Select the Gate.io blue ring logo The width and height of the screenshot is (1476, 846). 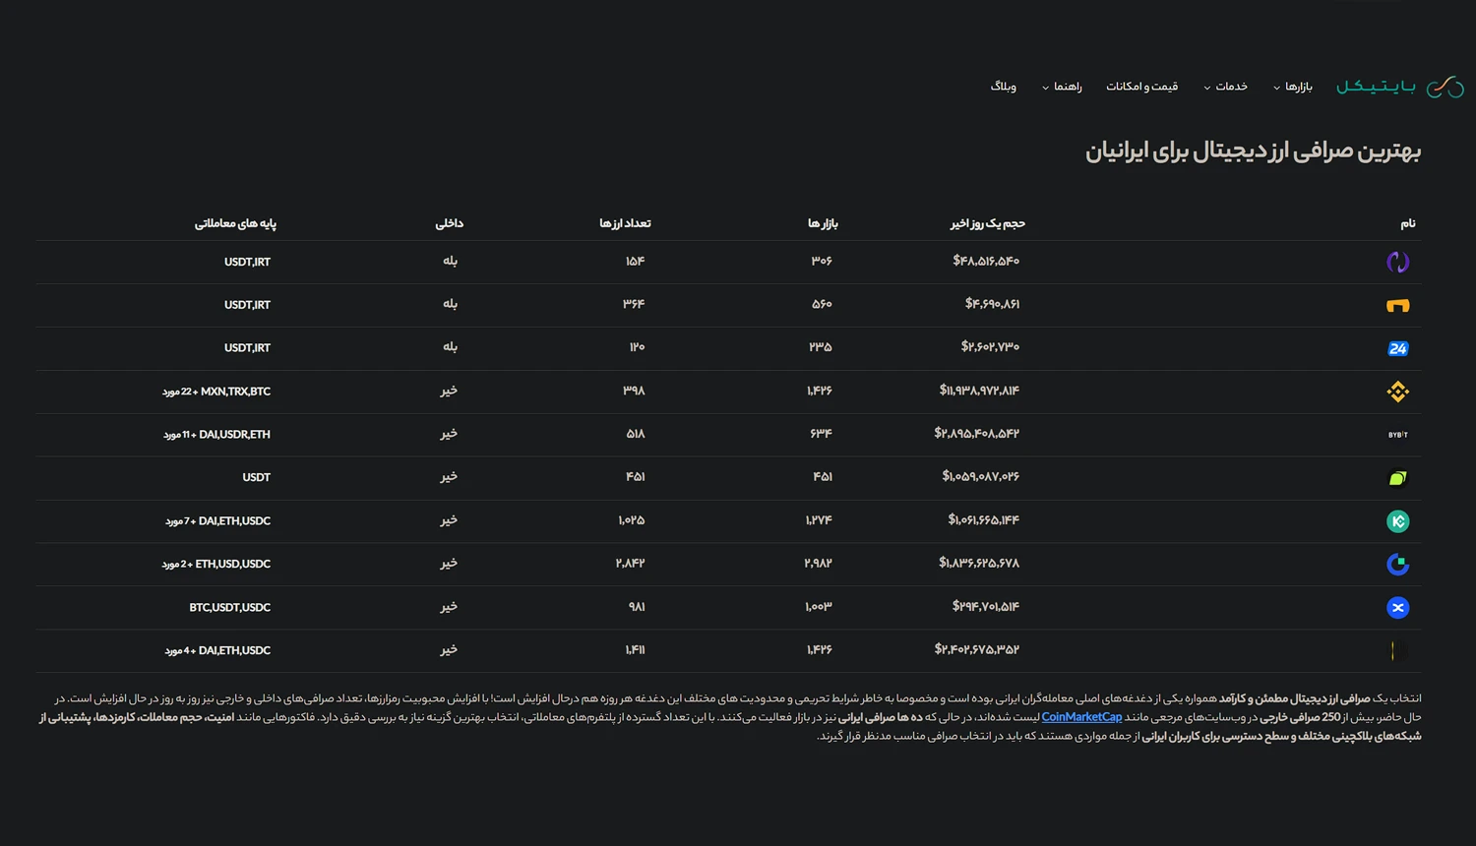(1397, 565)
